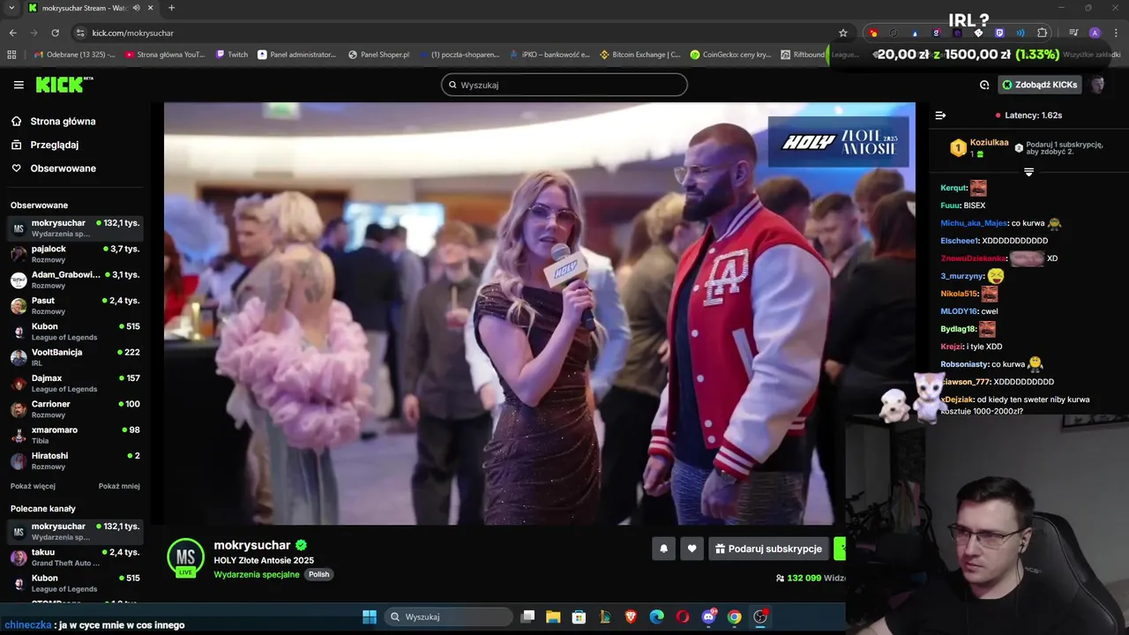This screenshot has height=635, width=1129.
Task: Open Odebrane Gmail bookmark
Action: point(74,55)
